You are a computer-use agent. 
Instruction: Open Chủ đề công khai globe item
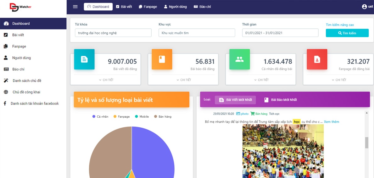(26, 92)
